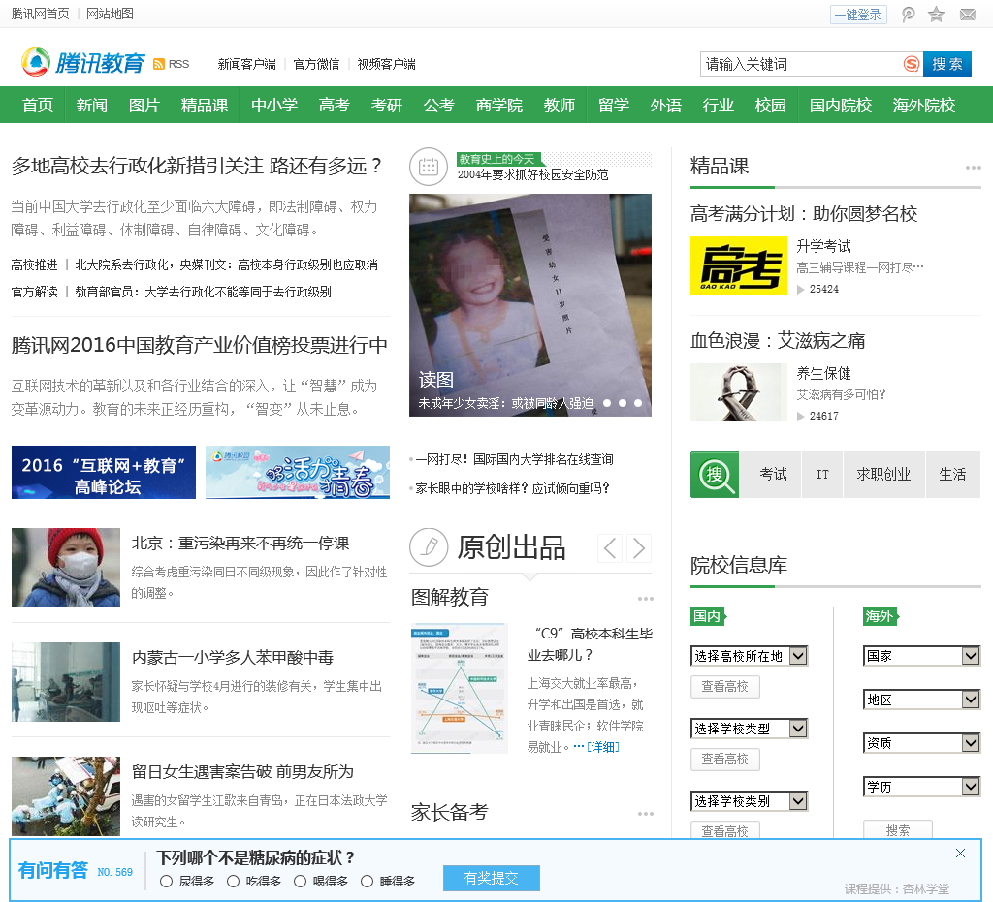Open the mail envelope icon
The image size is (993, 902).
click(968, 14)
